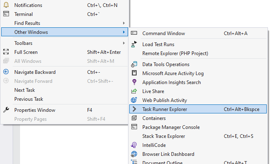Choose Full Screen menu entry
The height and width of the screenshot is (164, 279).
pos(65,52)
